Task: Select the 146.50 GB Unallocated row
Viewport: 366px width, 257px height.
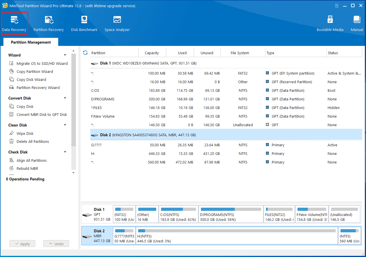Action: click(x=226, y=125)
